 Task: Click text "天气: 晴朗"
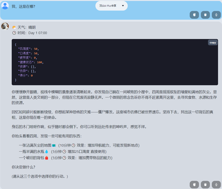[27, 27]
